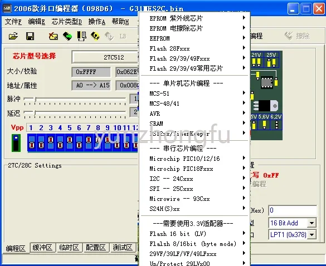Open the 芯片类型D menu
The image size is (326, 266).
tap(67, 22)
